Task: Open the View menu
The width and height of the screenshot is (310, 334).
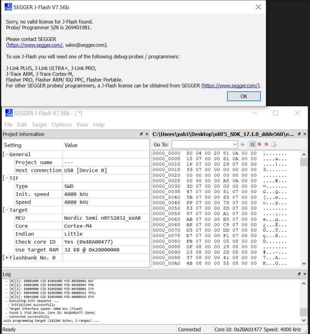Action: pos(82,125)
